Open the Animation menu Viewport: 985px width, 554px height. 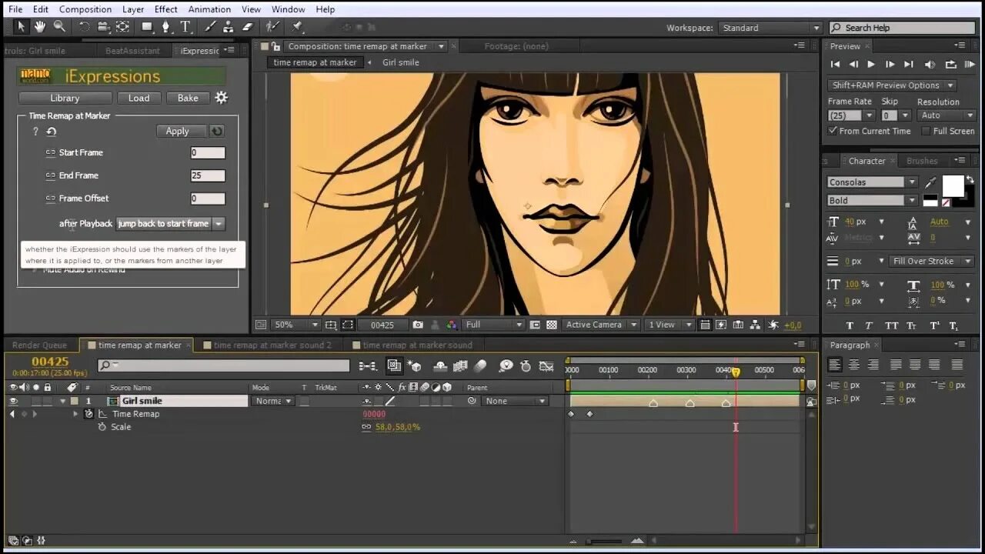[x=209, y=9]
